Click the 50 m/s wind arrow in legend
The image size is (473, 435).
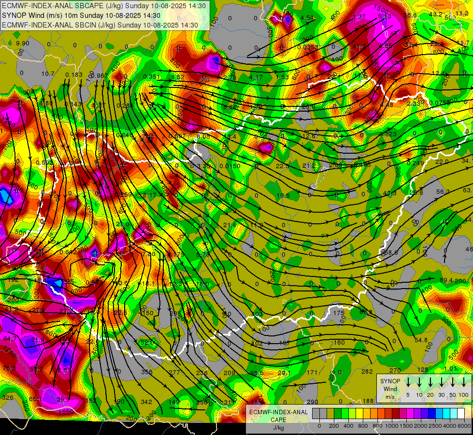(453, 382)
